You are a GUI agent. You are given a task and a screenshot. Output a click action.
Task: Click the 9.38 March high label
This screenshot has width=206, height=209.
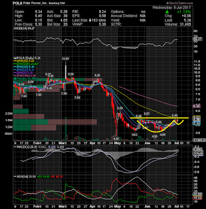click(x=71, y=74)
